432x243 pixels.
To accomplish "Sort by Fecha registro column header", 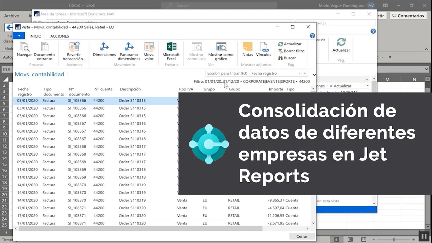I will (25, 91).
